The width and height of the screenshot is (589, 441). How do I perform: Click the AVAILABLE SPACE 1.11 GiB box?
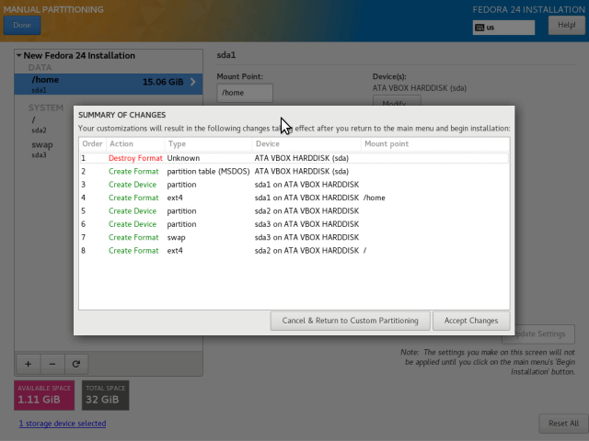[44, 395]
